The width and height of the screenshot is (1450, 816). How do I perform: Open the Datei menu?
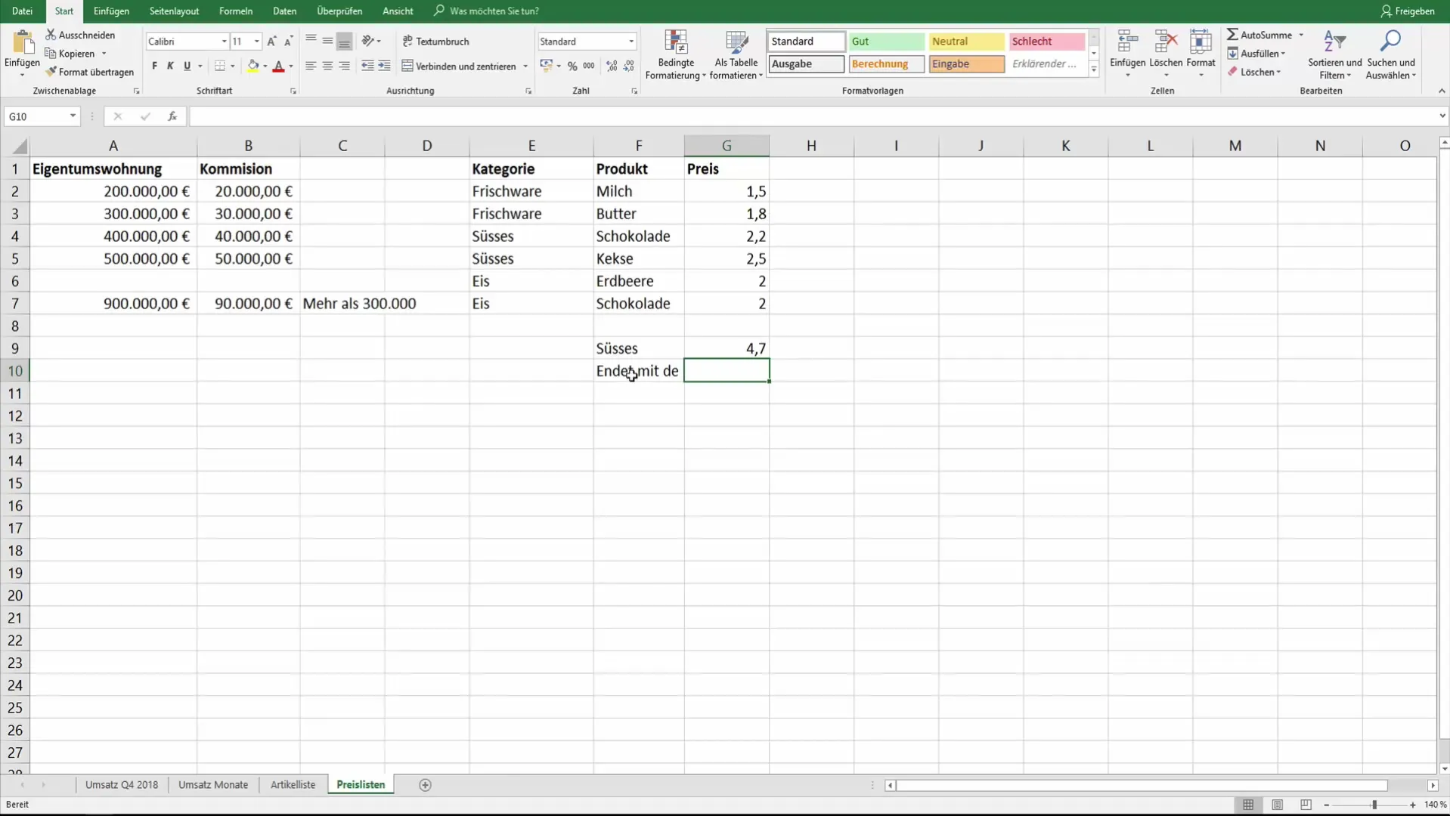click(22, 11)
